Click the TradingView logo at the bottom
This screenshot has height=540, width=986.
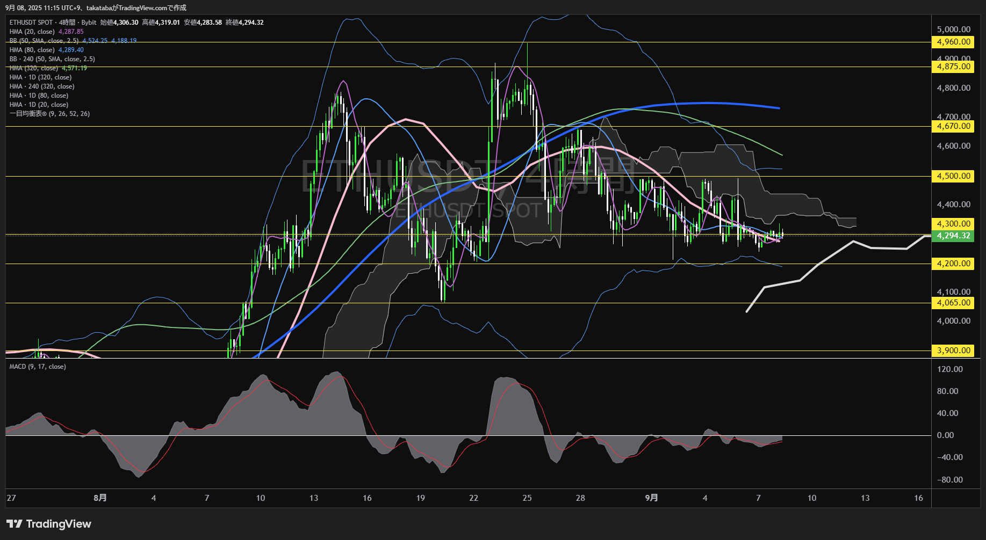(x=49, y=524)
